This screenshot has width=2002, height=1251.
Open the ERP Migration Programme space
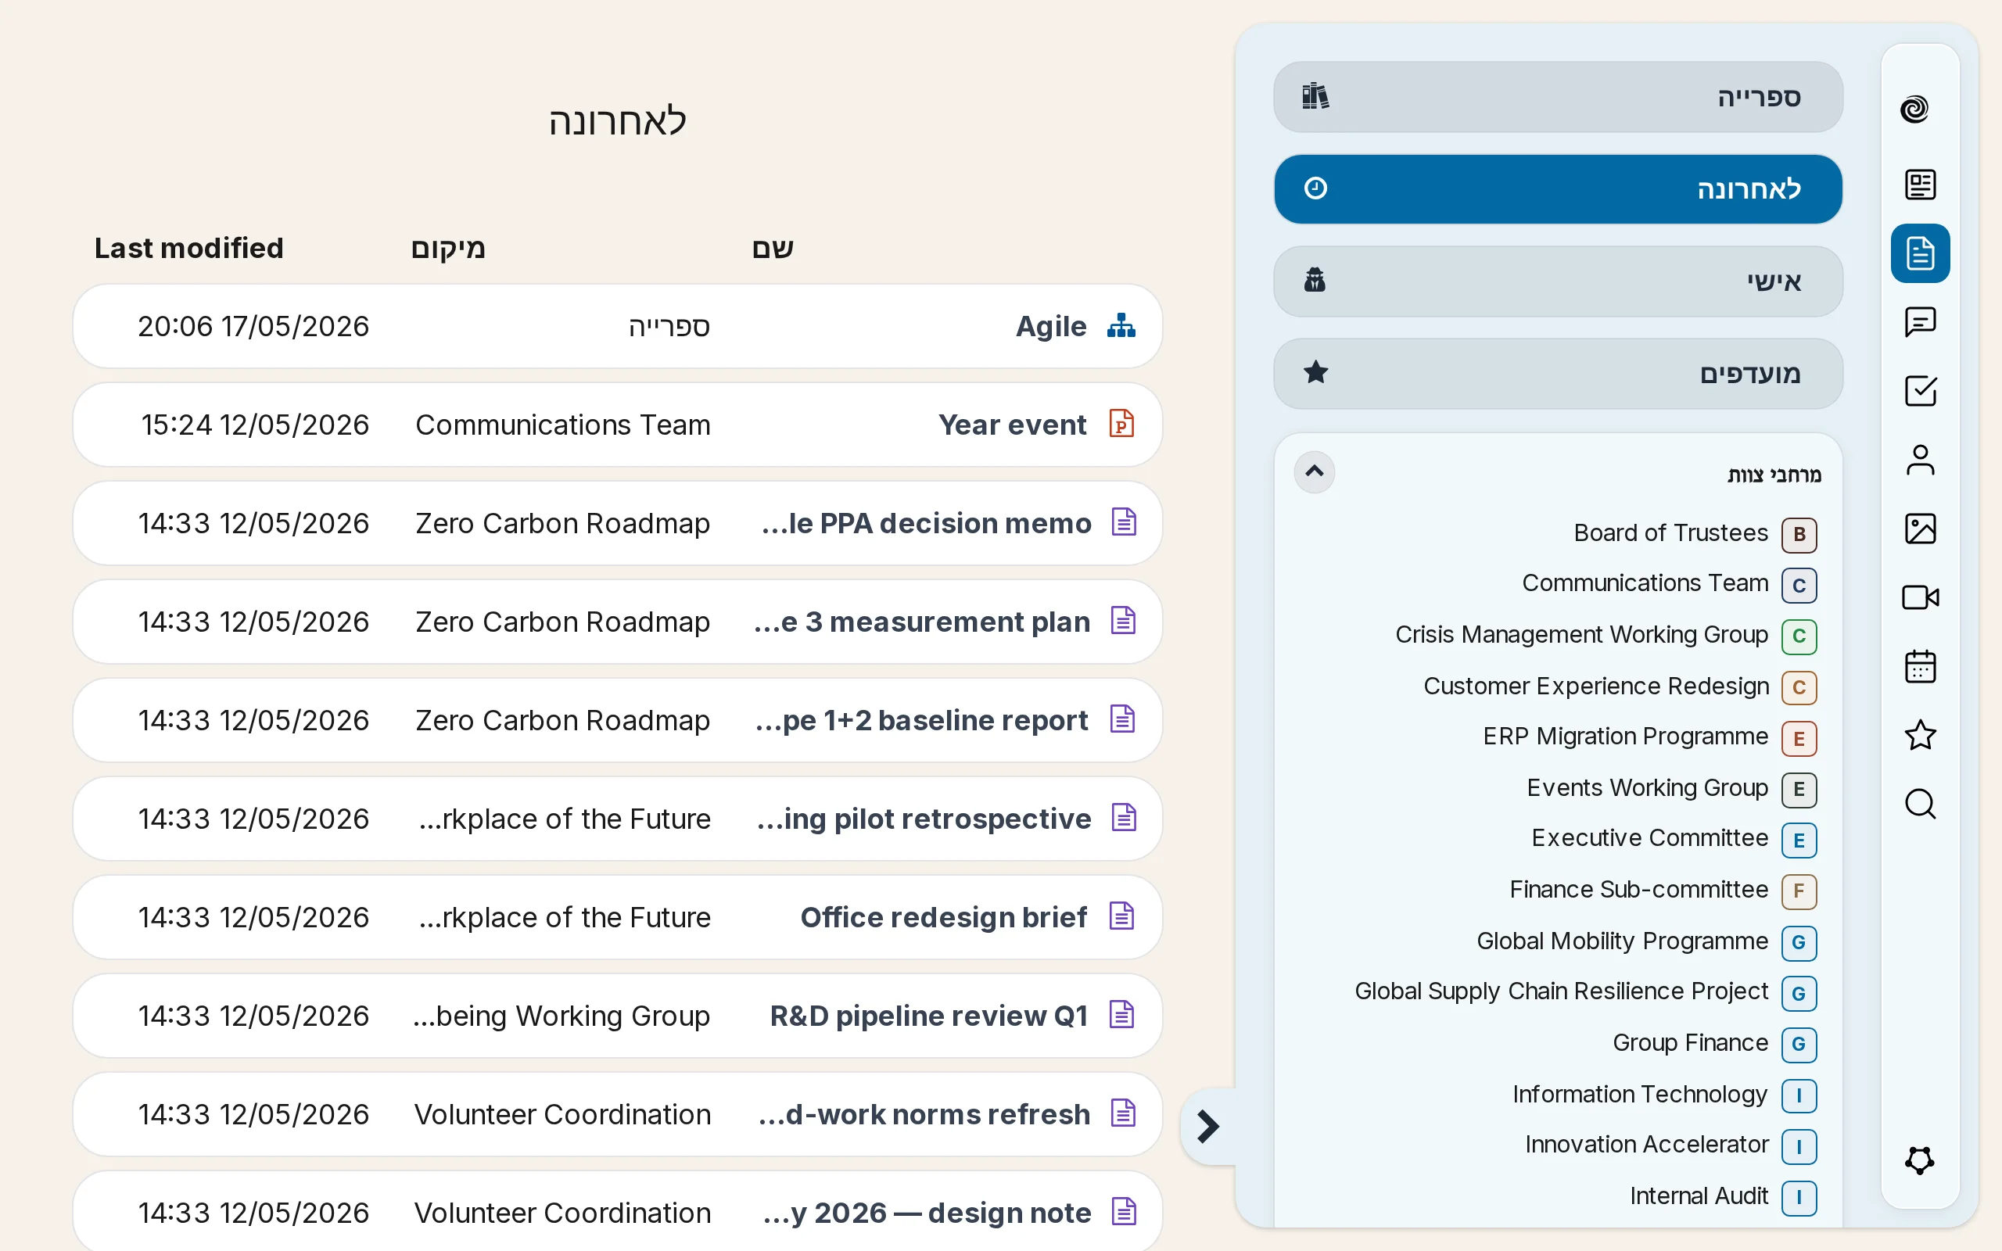[x=1626, y=737]
